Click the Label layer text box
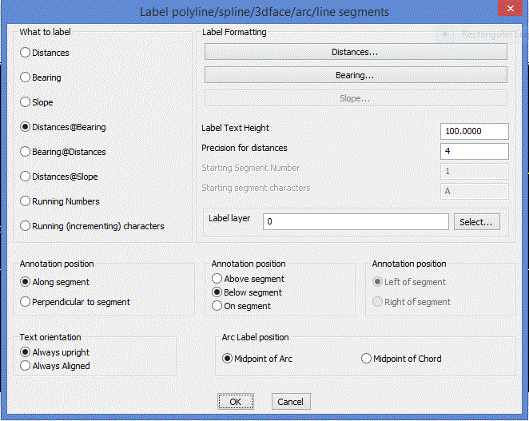 point(356,222)
